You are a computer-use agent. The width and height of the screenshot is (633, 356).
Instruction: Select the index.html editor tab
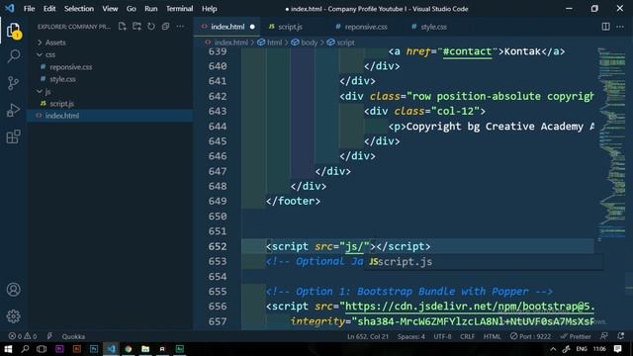226,27
